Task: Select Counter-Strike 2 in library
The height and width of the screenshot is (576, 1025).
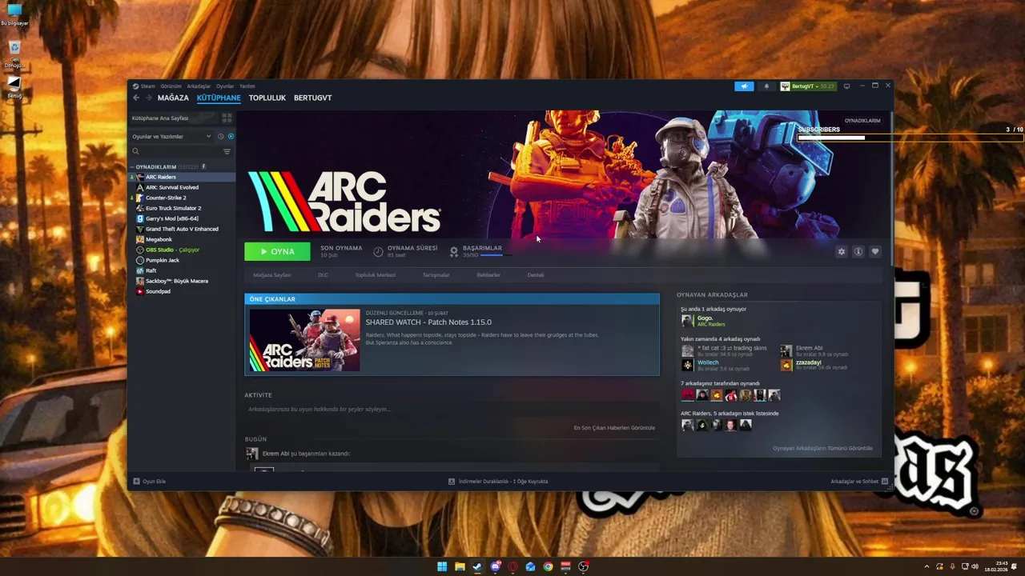Action: point(182,198)
